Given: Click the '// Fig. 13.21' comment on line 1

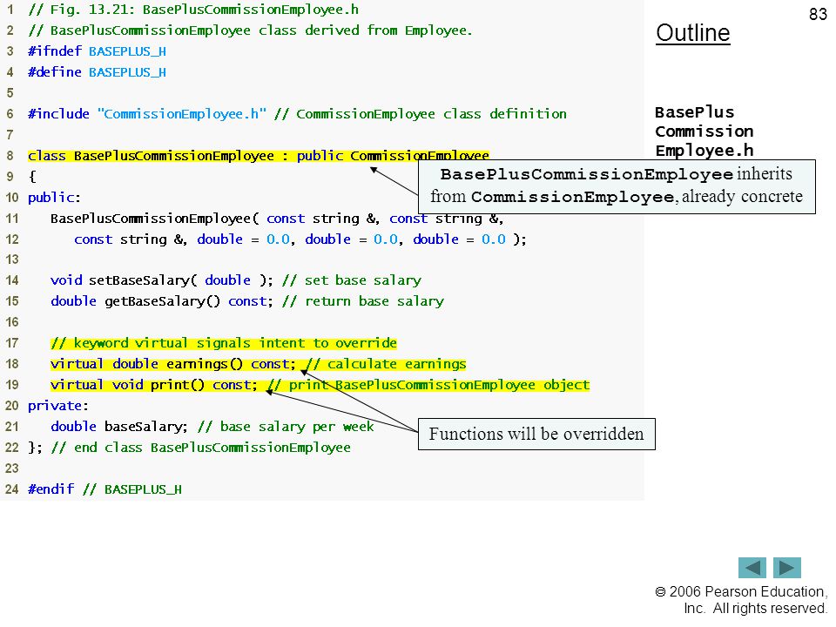Looking at the screenshot, I should click(x=193, y=10).
